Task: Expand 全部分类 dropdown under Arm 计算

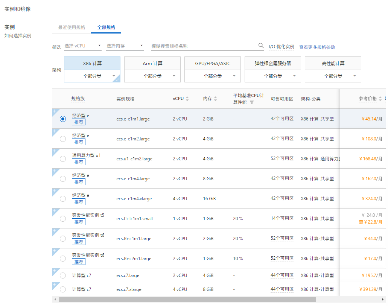Action: (152, 76)
